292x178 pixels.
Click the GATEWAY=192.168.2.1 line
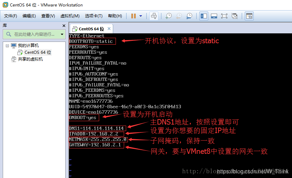(x=95, y=145)
